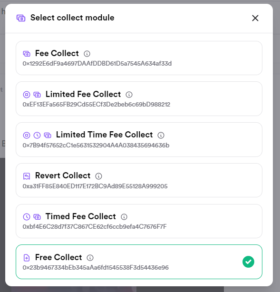
Task: Click clock icon in Timed Fee Collect row
Action: (x=27, y=217)
